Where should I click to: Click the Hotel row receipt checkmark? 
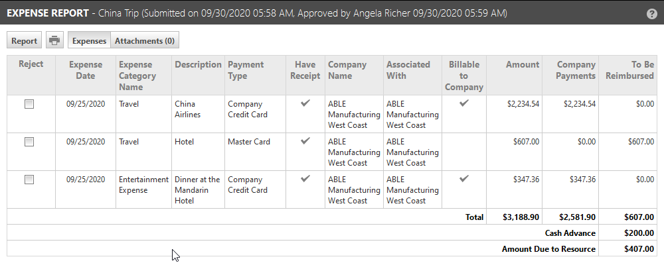click(305, 140)
